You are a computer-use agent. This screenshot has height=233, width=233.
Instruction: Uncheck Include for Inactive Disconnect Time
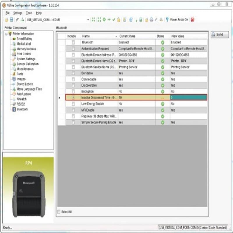coord(73,97)
